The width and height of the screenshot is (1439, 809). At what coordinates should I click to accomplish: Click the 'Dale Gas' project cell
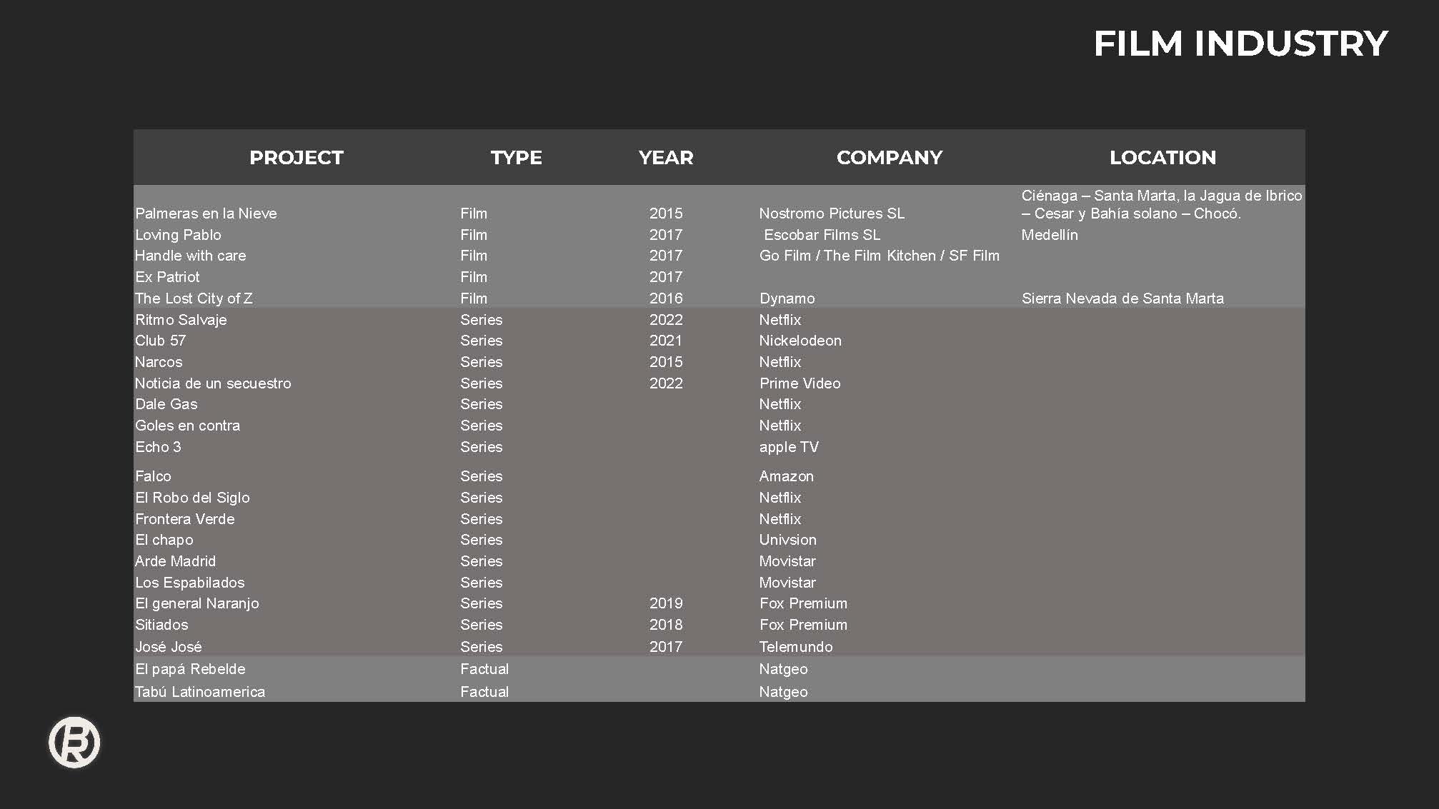tap(166, 404)
